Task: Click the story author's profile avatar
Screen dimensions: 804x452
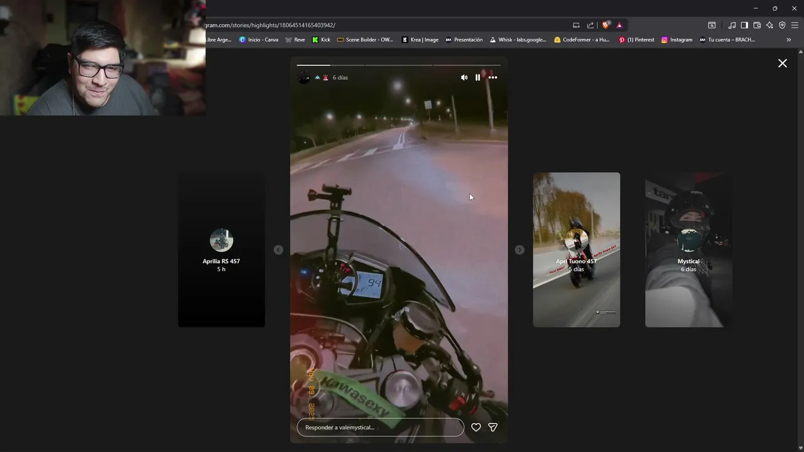Action: point(303,77)
